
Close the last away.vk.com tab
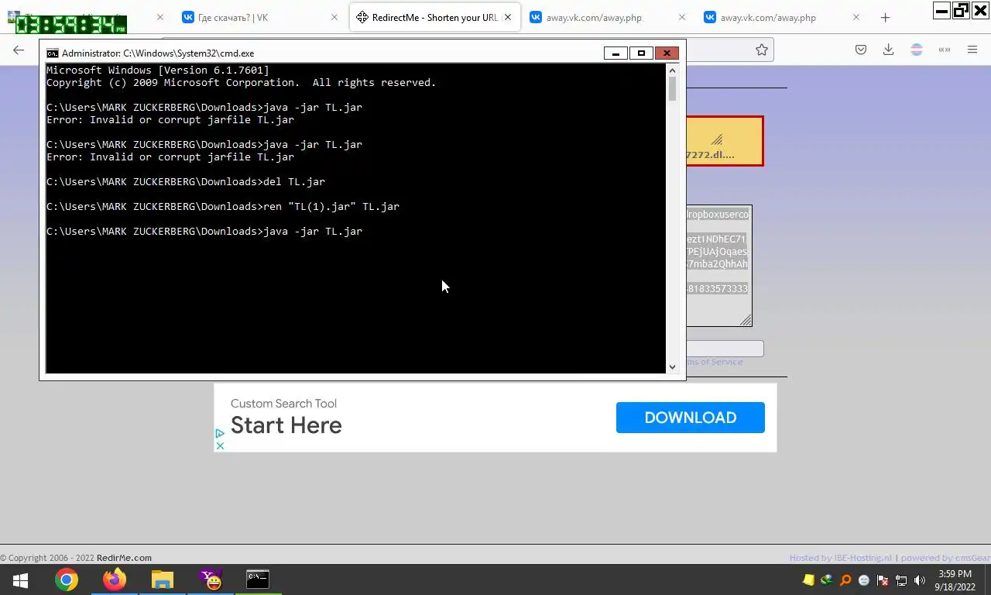coord(856,17)
